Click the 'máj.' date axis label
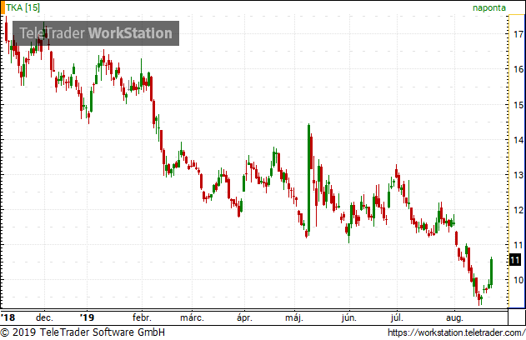This screenshot has height=340, width=526. [x=294, y=317]
